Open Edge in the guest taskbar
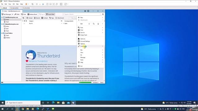This screenshot has width=198, height=111. (53, 103)
